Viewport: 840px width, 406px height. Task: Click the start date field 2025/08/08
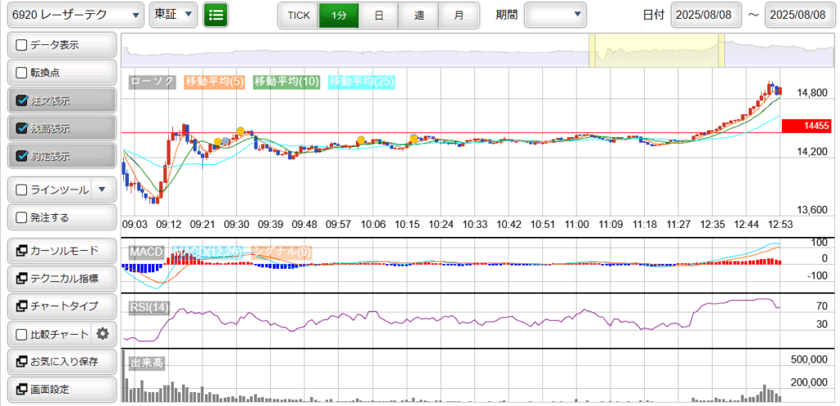(x=705, y=15)
